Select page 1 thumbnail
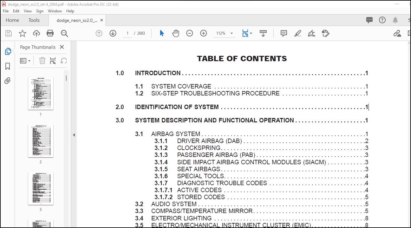This screenshot has height=228, width=411. (x=41, y=93)
